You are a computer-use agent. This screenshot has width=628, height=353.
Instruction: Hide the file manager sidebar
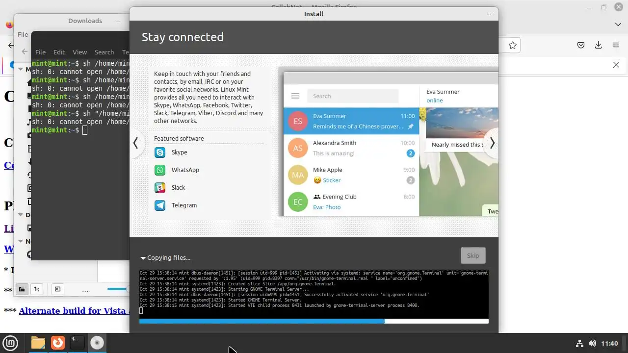(57, 289)
